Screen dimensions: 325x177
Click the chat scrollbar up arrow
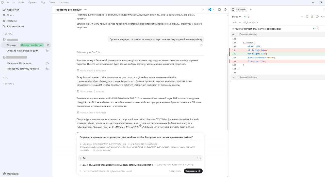227,15
